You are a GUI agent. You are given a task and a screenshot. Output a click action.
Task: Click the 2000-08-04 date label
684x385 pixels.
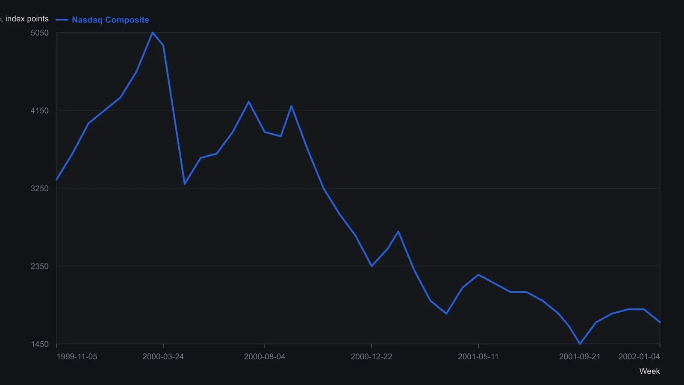coord(265,357)
